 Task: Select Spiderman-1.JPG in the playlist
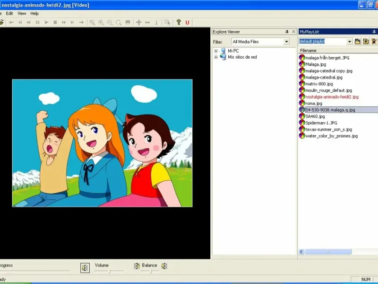click(x=321, y=123)
